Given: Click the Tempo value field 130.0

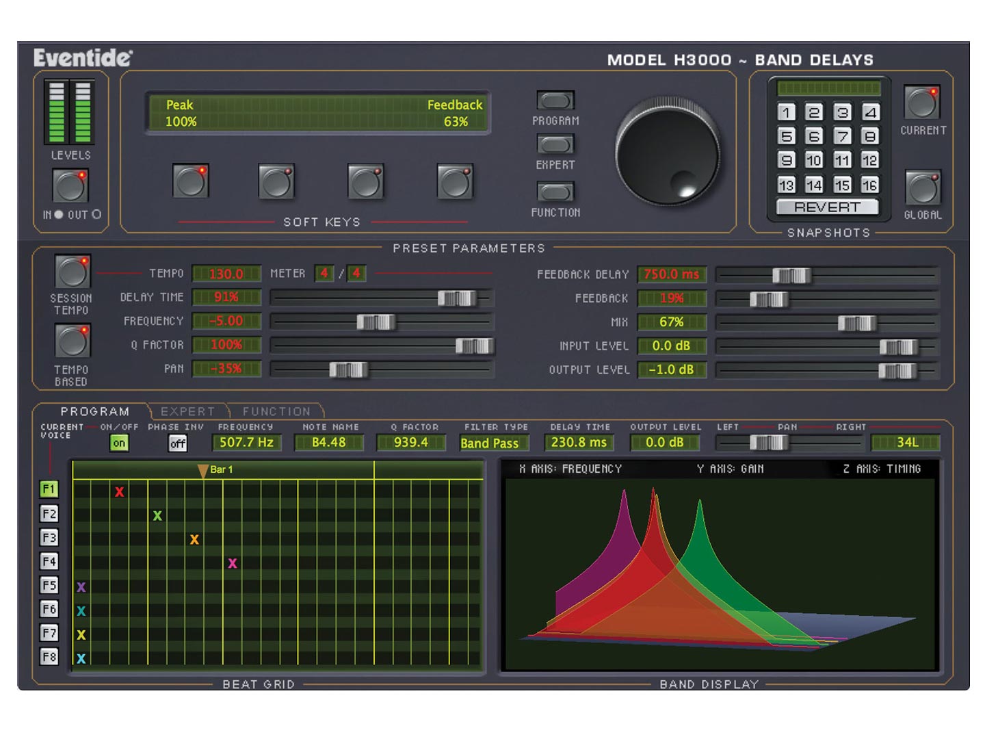Looking at the screenshot, I should pyautogui.click(x=226, y=274).
